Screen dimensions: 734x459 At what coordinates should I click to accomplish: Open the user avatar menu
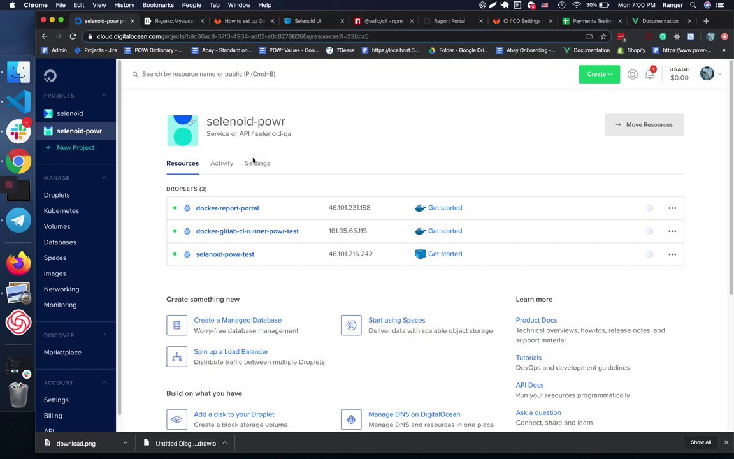pos(710,73)
